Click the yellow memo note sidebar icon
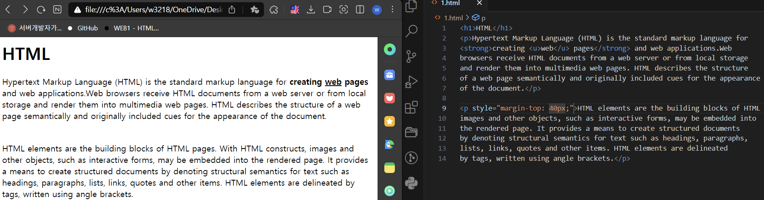Image resolution: width=764 pixels, height=200 pixels. [389, 168]
